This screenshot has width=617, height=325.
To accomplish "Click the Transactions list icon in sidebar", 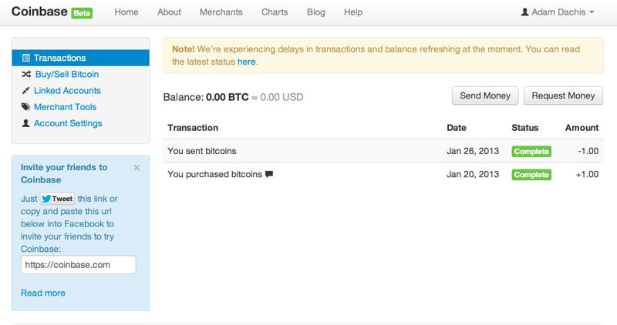I will pos(26,58).
